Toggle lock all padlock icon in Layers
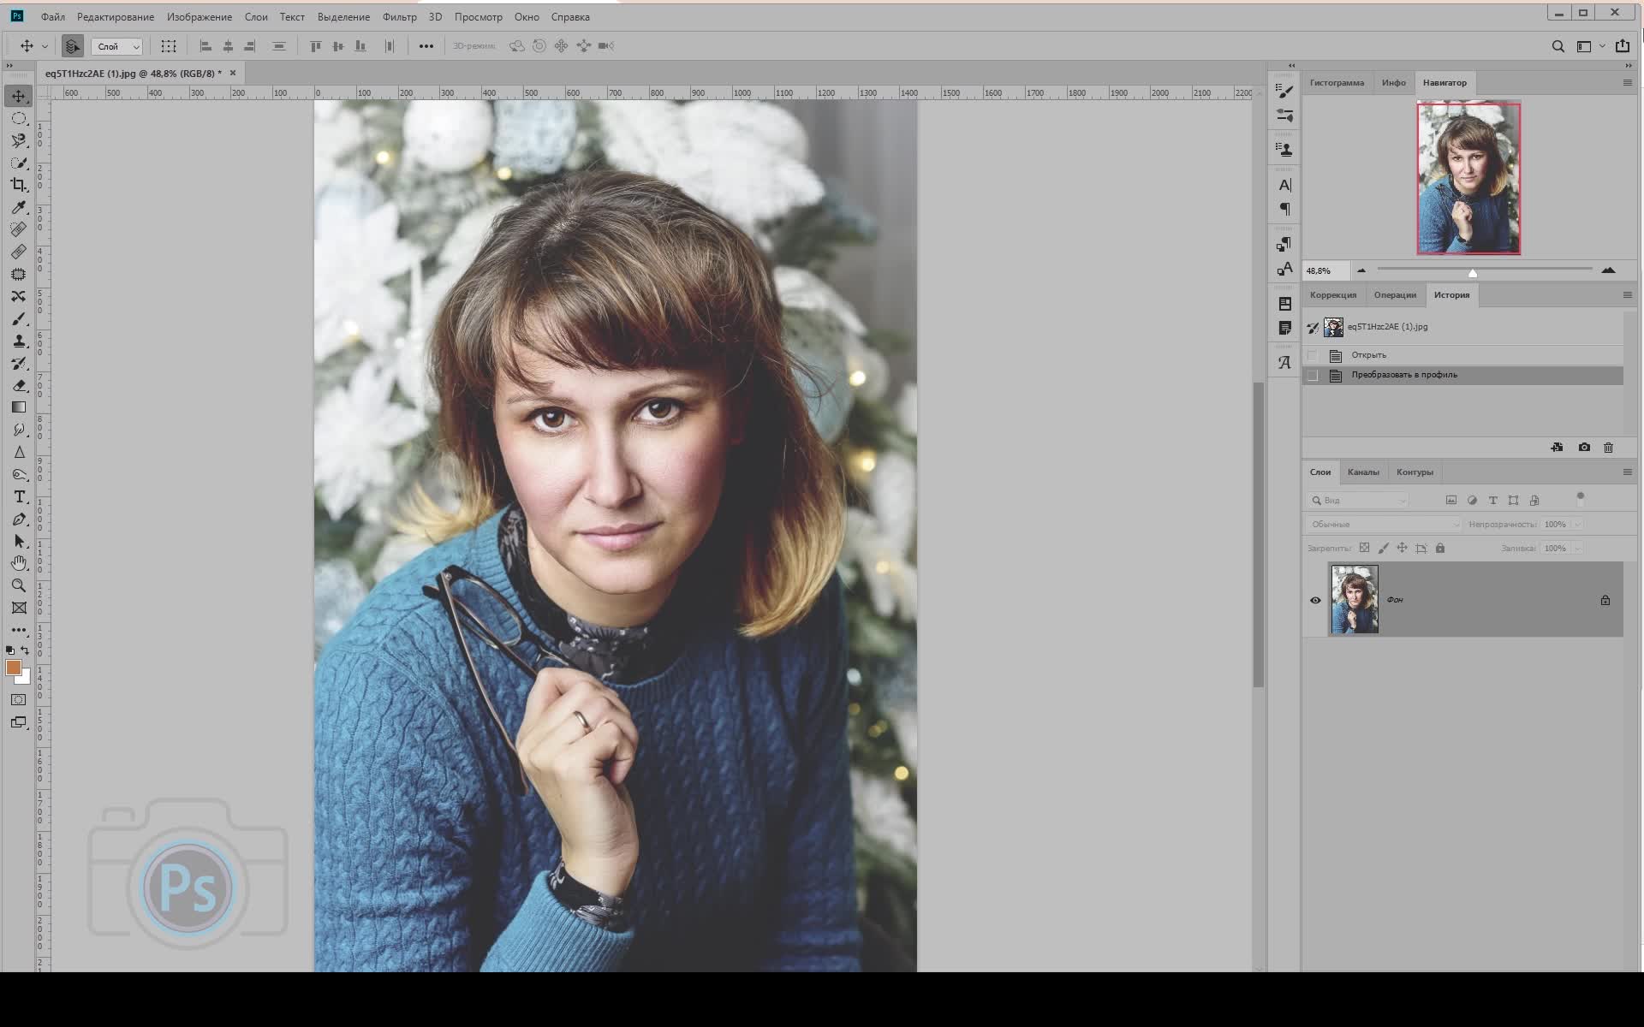The image size is (1644, 1027). (x=1440, y=548)
